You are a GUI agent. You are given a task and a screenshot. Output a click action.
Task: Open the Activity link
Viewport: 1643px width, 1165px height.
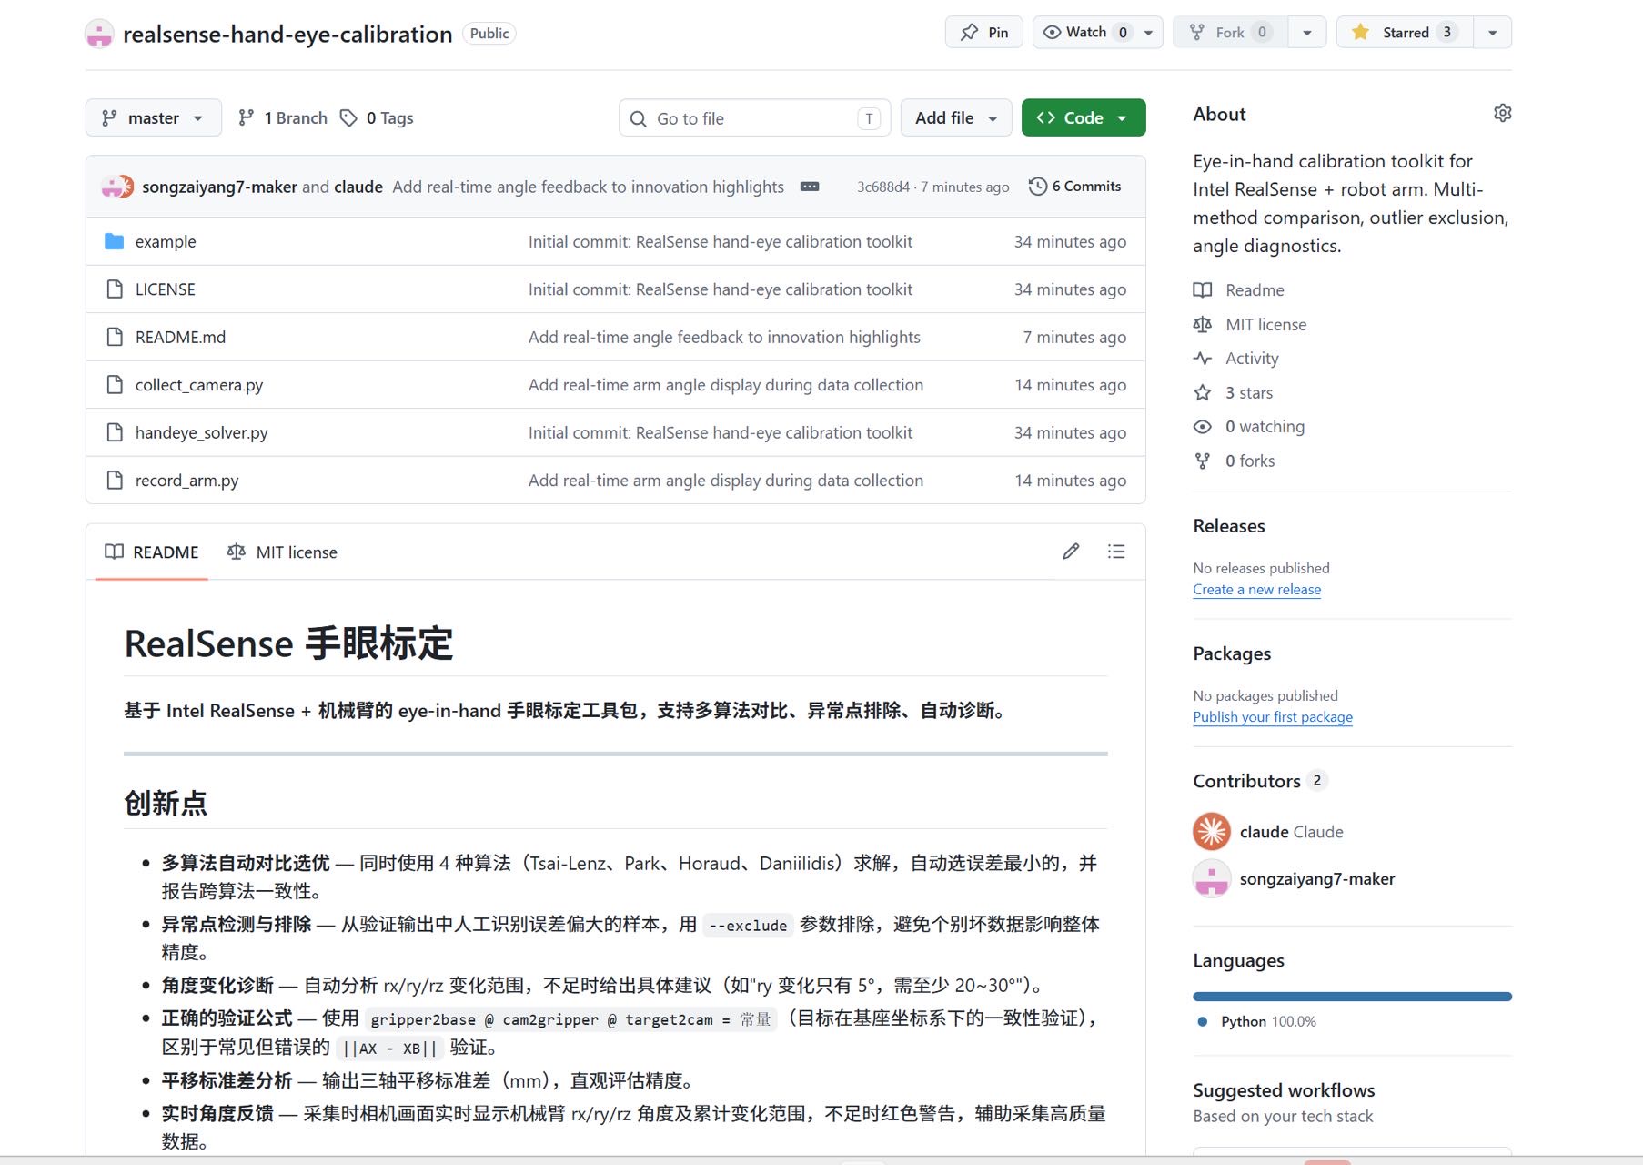[1252, 359]
